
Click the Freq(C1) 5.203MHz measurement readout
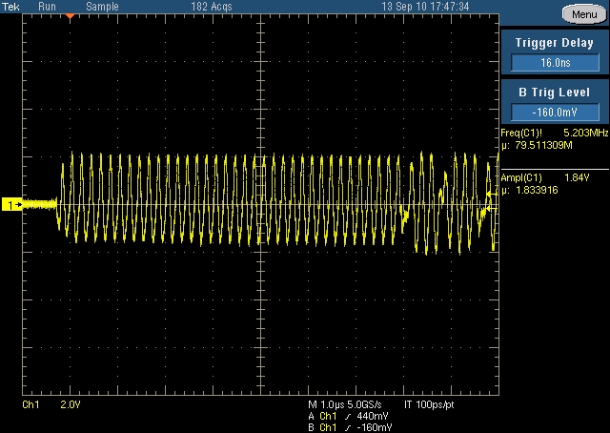point(555,133)
